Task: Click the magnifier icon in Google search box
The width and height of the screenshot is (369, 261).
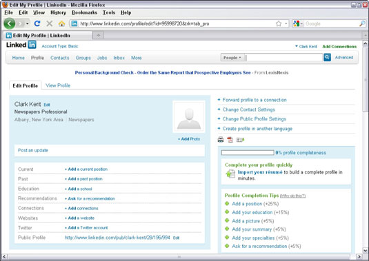Action: [362, 23]
